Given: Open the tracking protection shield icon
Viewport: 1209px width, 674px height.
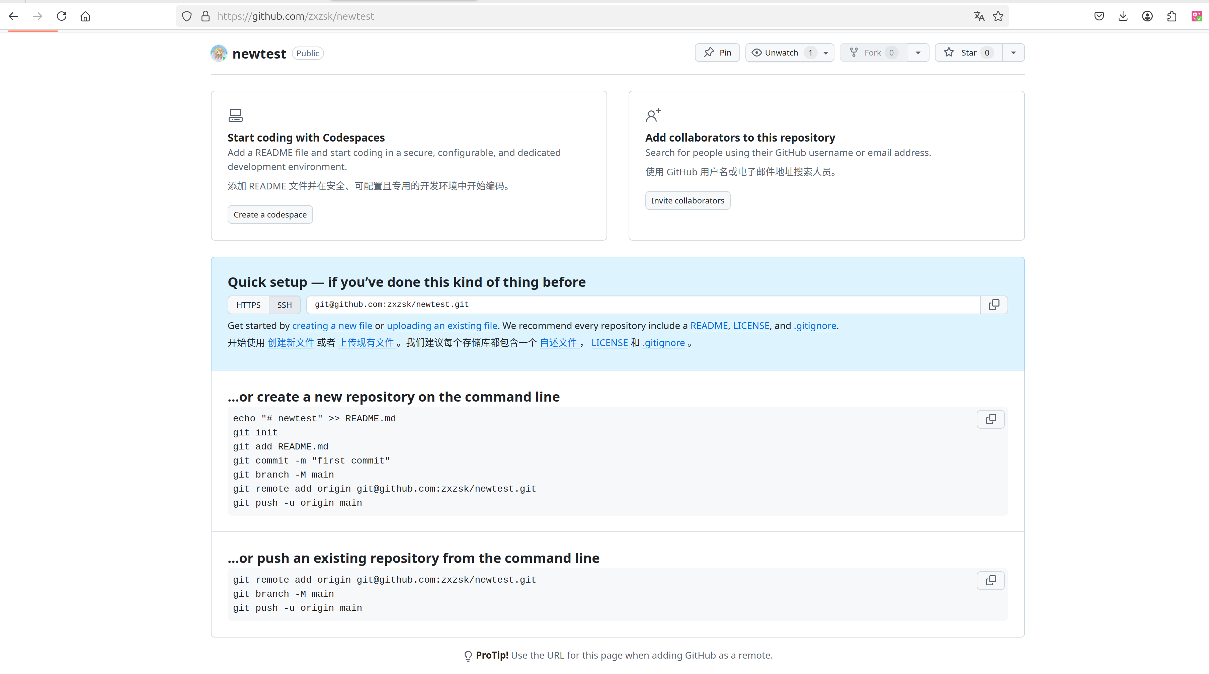Looking at the screenshot, I should pyautogui.click(x=187, y=16).
